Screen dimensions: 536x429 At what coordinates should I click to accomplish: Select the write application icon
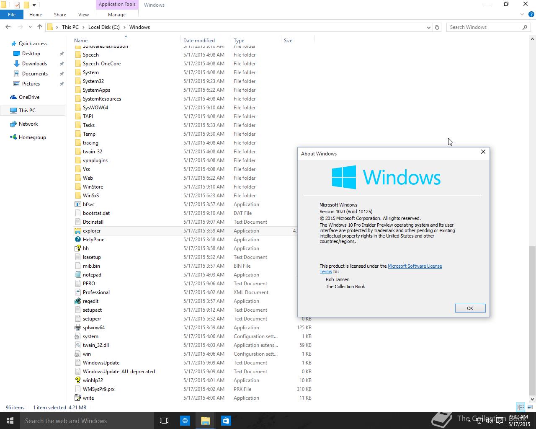coord(77,398)
